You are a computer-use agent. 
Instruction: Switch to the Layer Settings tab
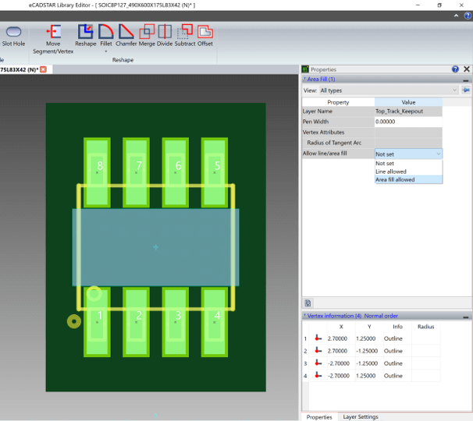361,417
